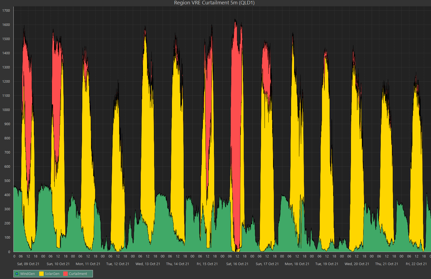Select the Sat, 16 Oct 21 date label

coord(237,264)
